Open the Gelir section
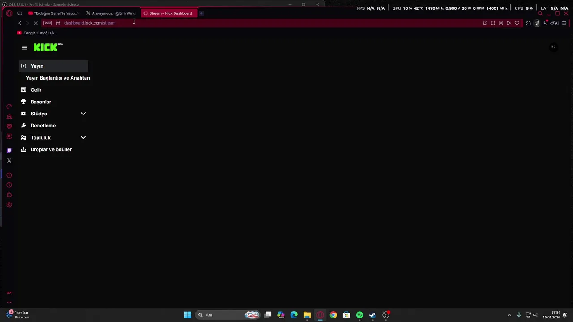The image size is (573, 322). tap(36, 90)
